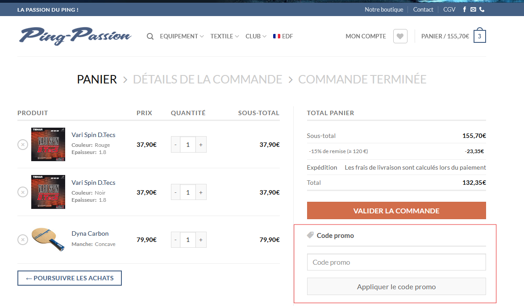Decrease quantity of black Vari Spin D.Tecs
Image resolution: width=524 pixels, height=308 pixels.
pyautogui.click(x=175, y=192)
